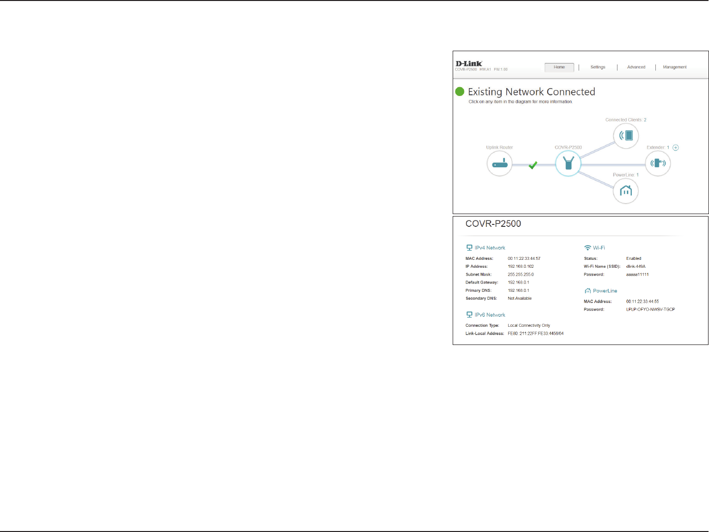709x532 pixels.
Task: Click the subnet mask value 255.255.255.0
Action: (521, 275)
